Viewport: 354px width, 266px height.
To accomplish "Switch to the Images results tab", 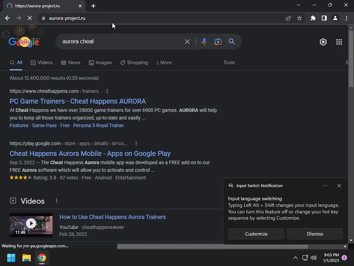I will coord(100,63).
